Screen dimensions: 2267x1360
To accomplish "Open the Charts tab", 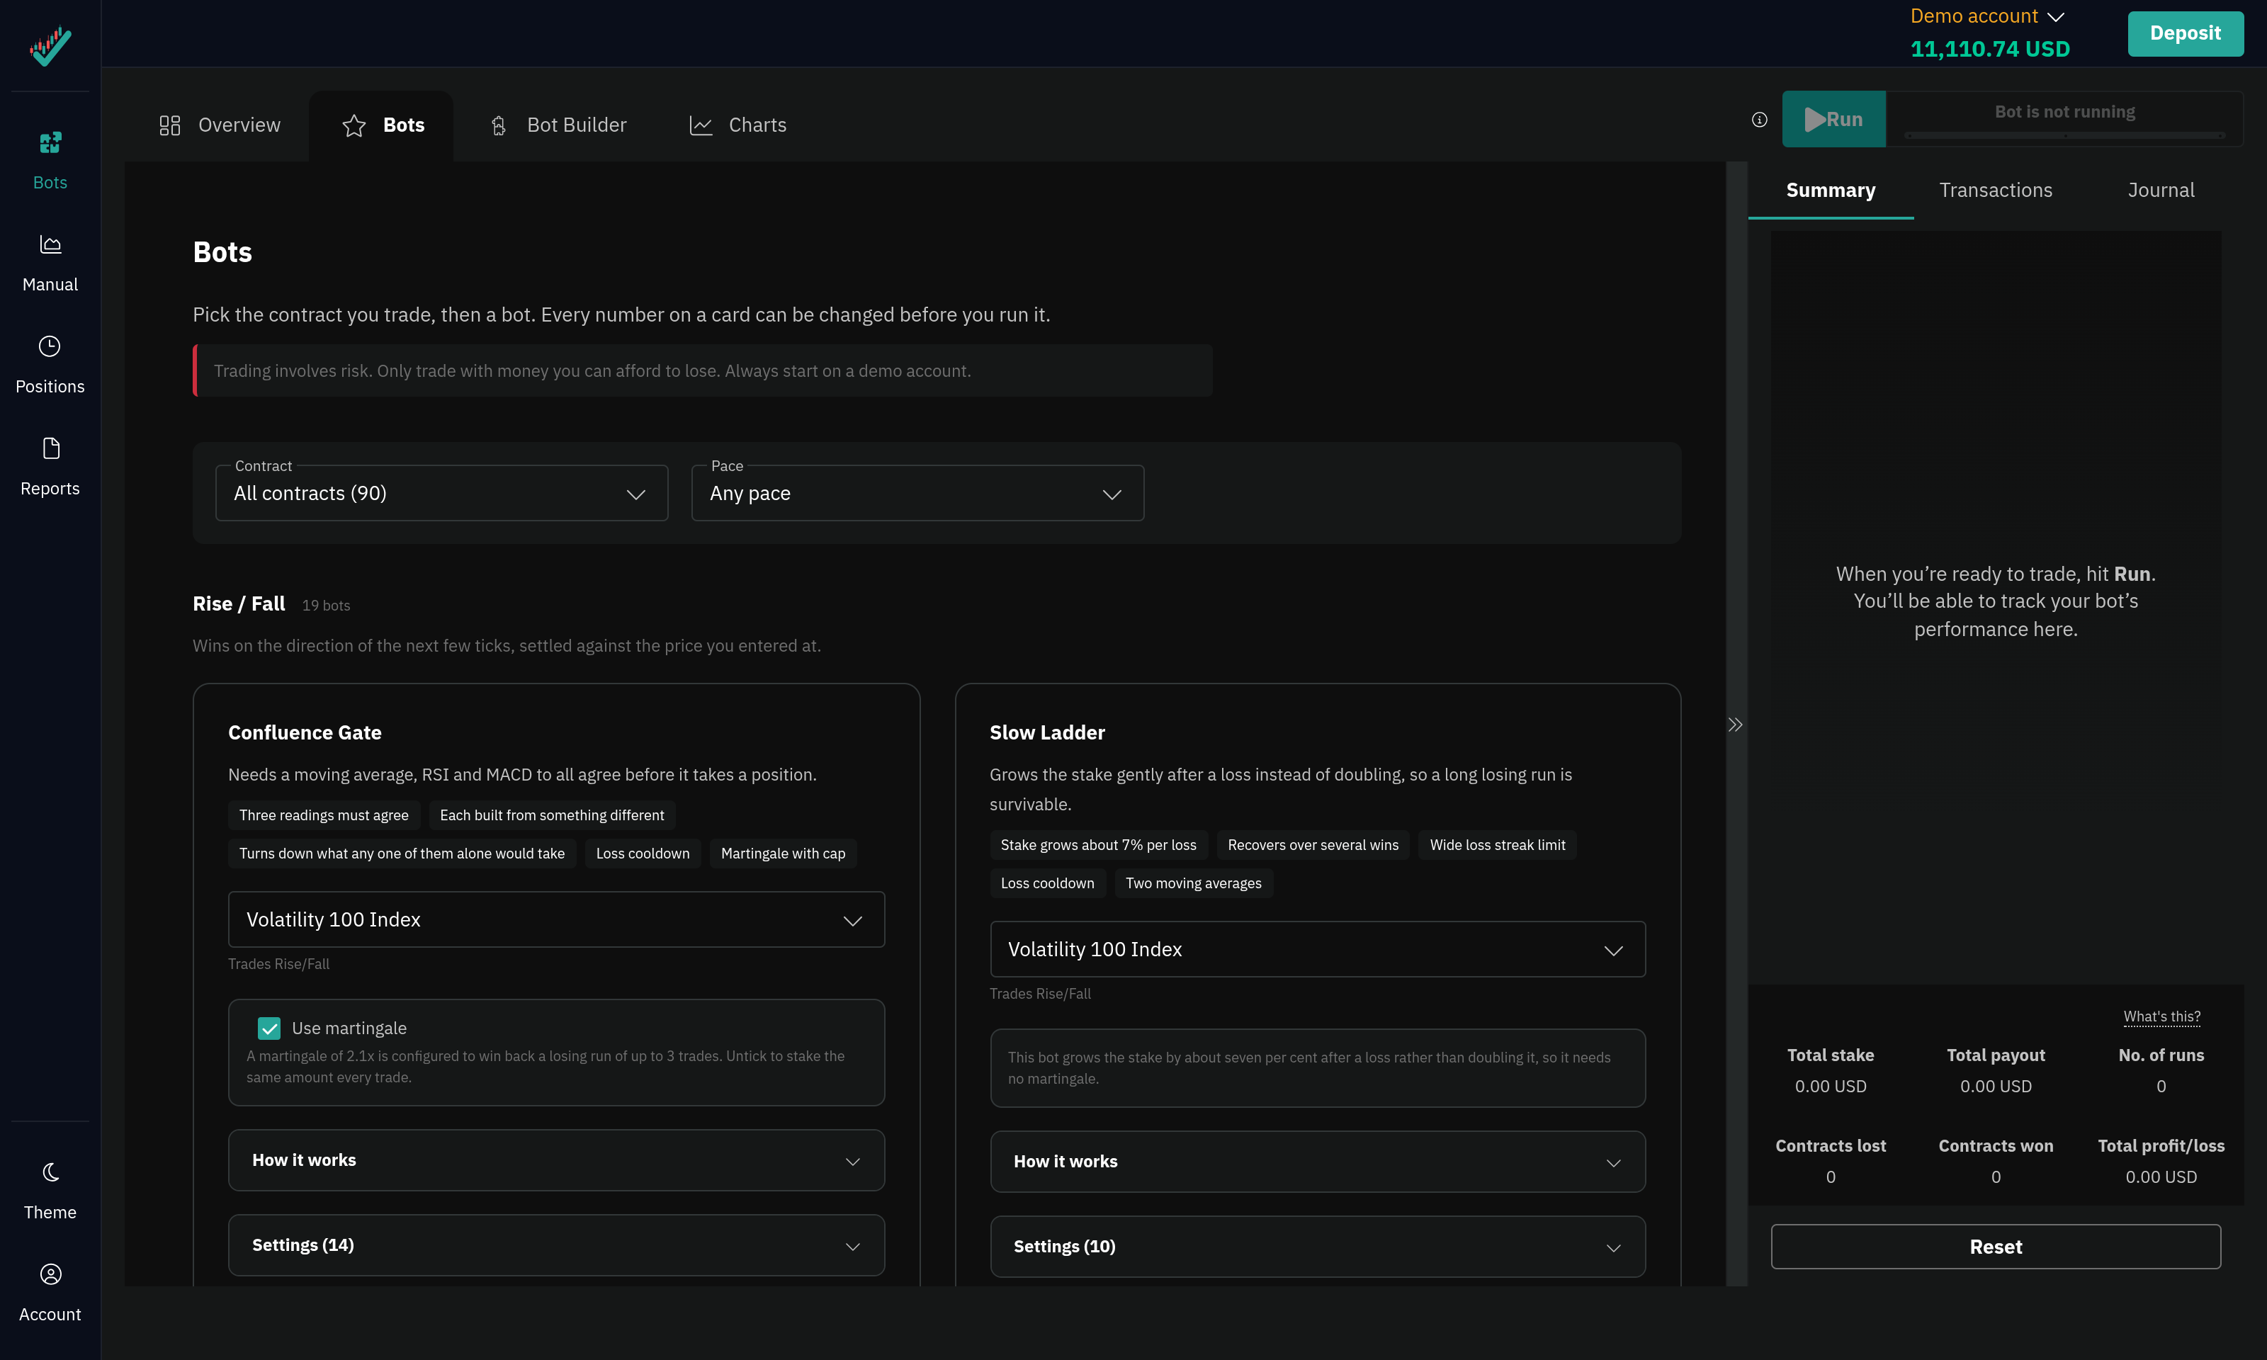I will point(737,125).
